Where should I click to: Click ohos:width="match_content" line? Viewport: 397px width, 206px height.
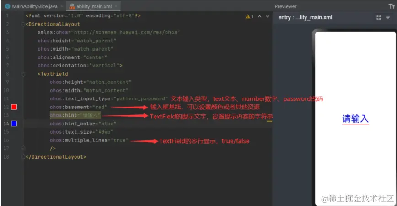(89, 90)
